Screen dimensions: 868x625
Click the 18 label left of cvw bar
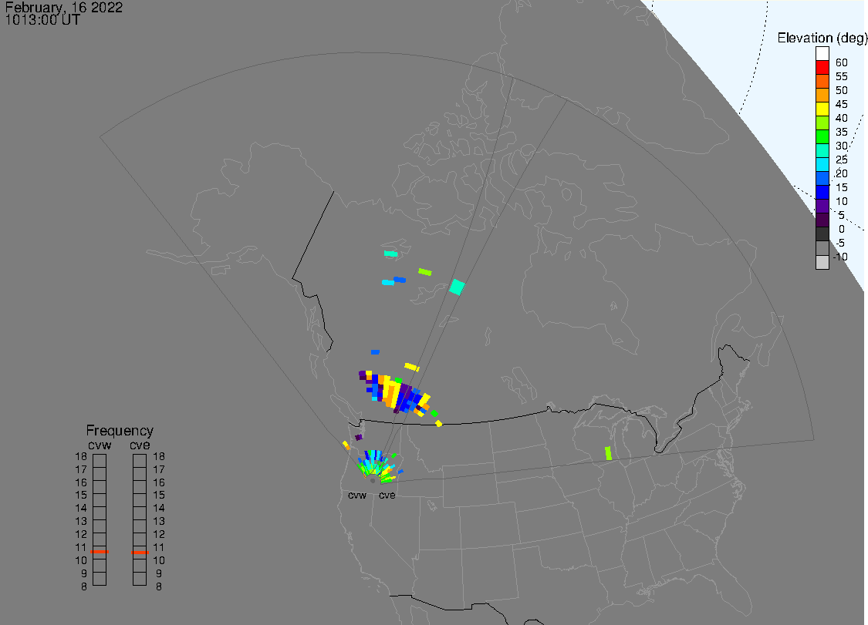pos(81,457)
